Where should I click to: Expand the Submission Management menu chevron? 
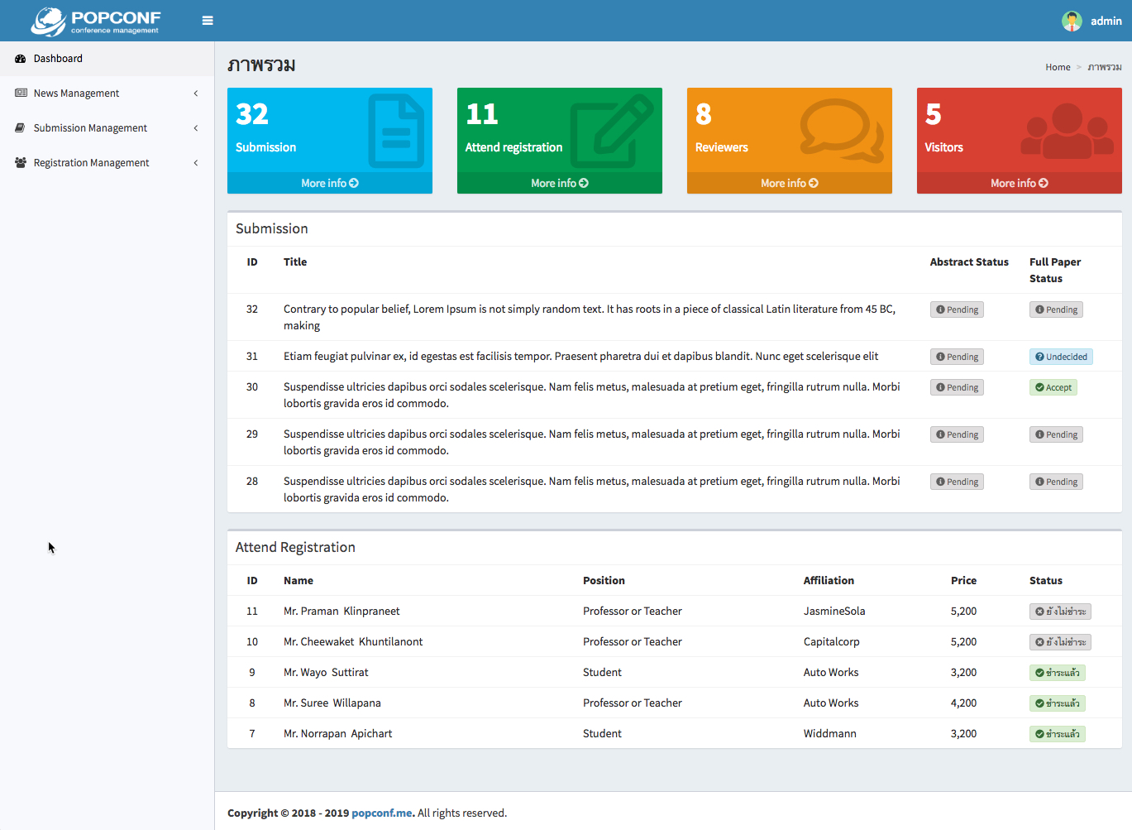(x=196, y=128)
